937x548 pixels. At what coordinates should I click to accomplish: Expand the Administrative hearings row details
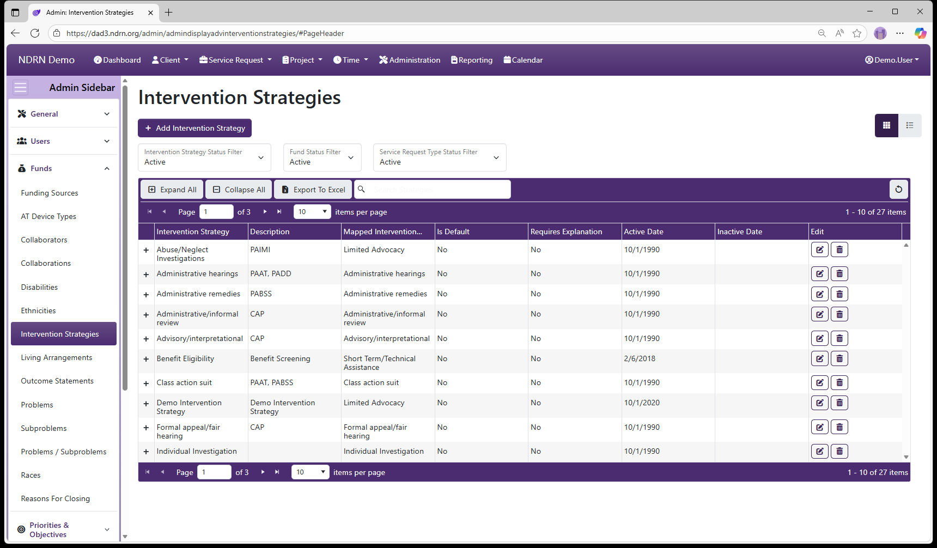146,275
